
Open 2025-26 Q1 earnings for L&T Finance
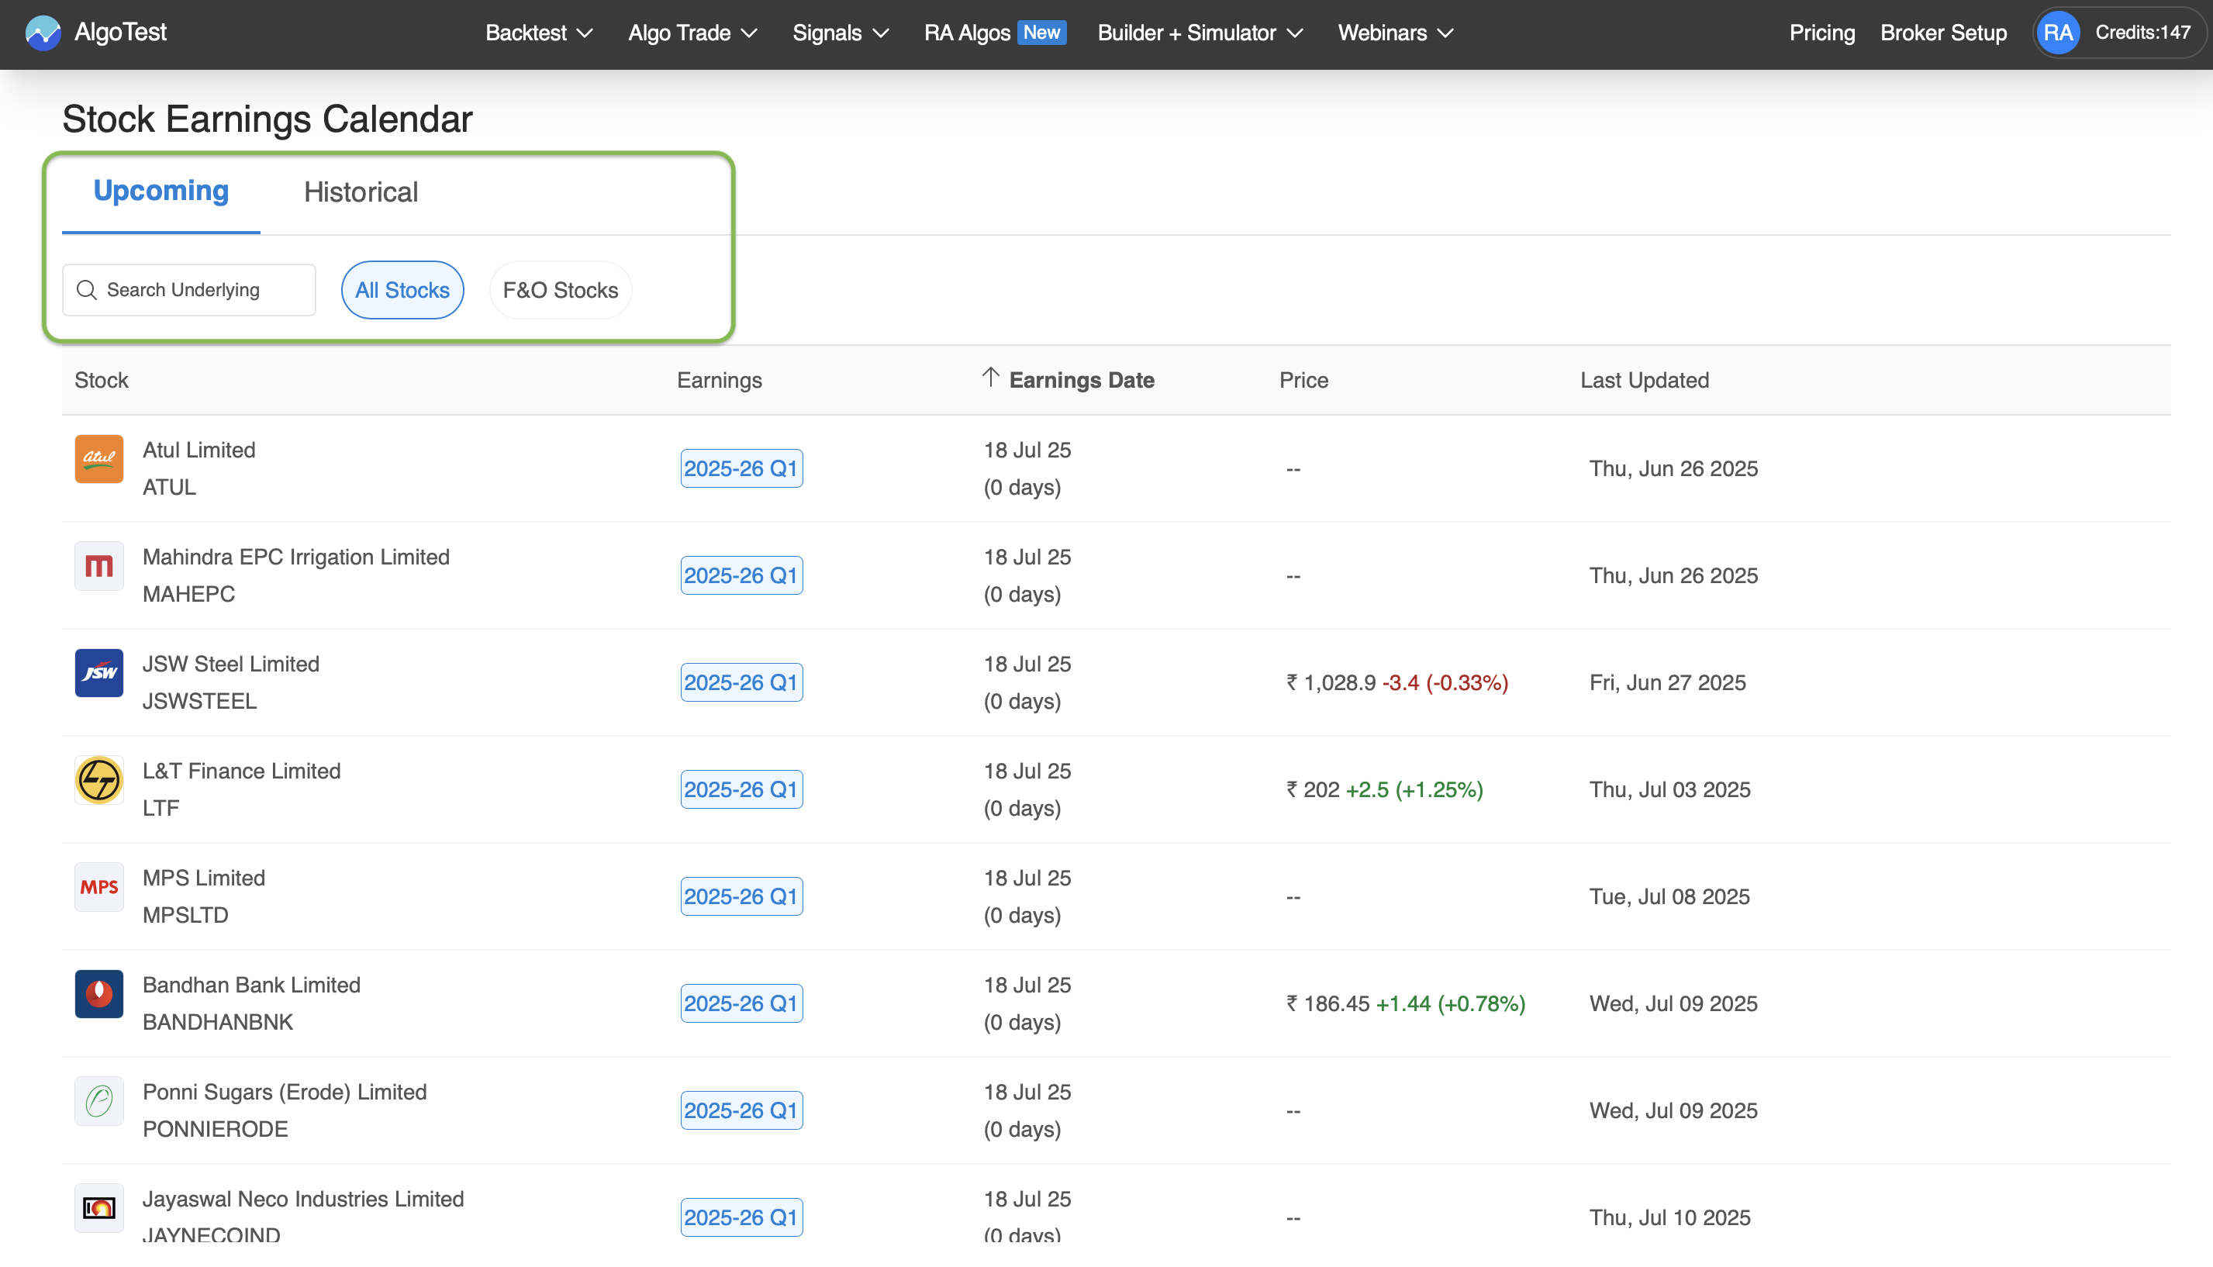tap(741, 789)
